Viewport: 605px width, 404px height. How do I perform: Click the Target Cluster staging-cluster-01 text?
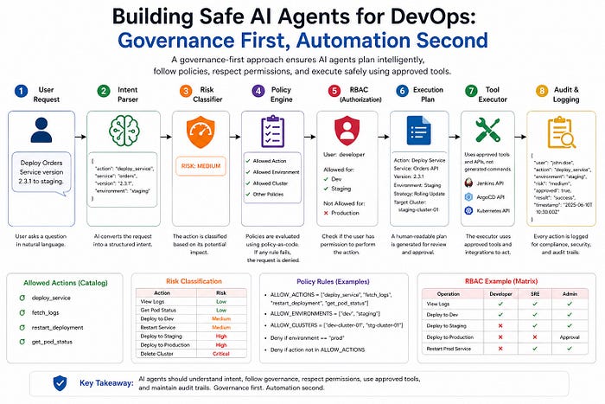point(417,206)
